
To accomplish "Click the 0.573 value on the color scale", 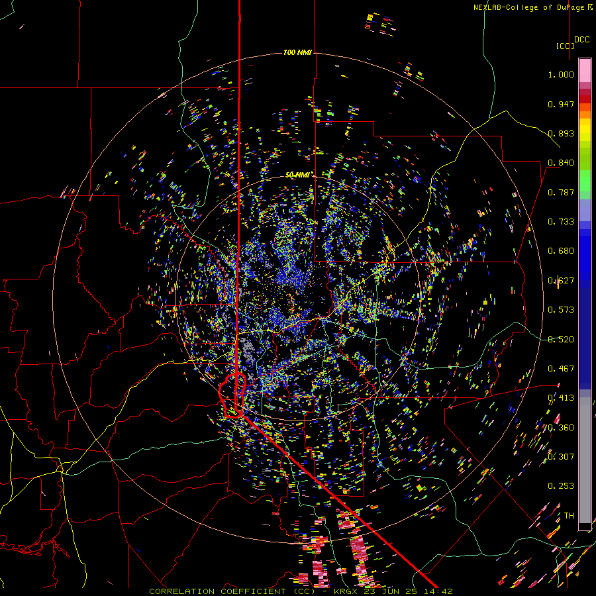I will [561, 310].
